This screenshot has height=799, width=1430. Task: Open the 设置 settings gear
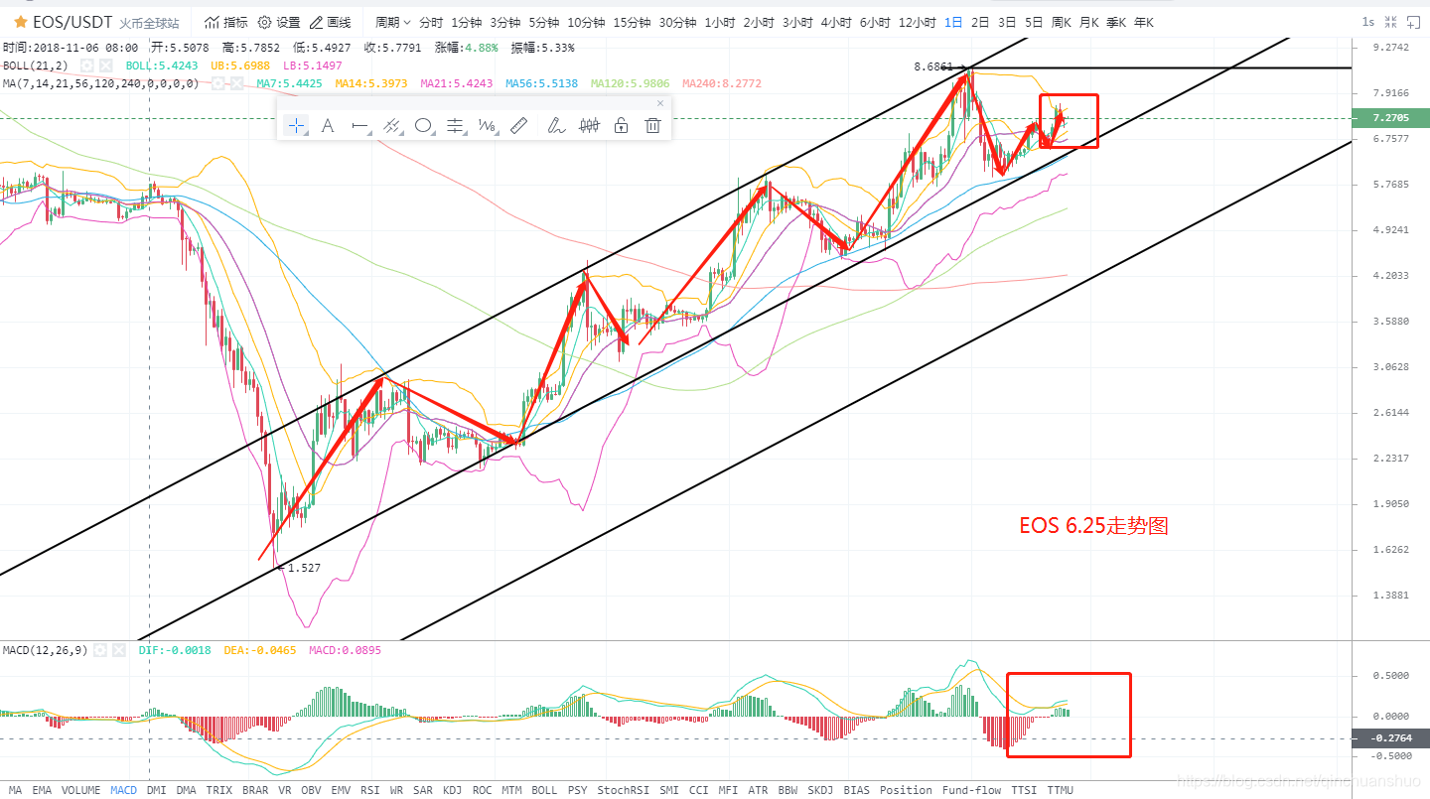[x=278, y=22]
